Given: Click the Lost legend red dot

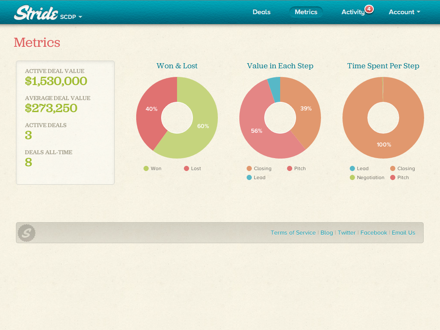Looking at the screenshot, I should (186, 168).
